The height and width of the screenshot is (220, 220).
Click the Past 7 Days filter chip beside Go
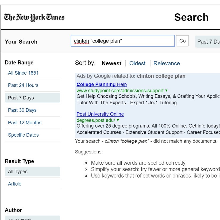208,41
